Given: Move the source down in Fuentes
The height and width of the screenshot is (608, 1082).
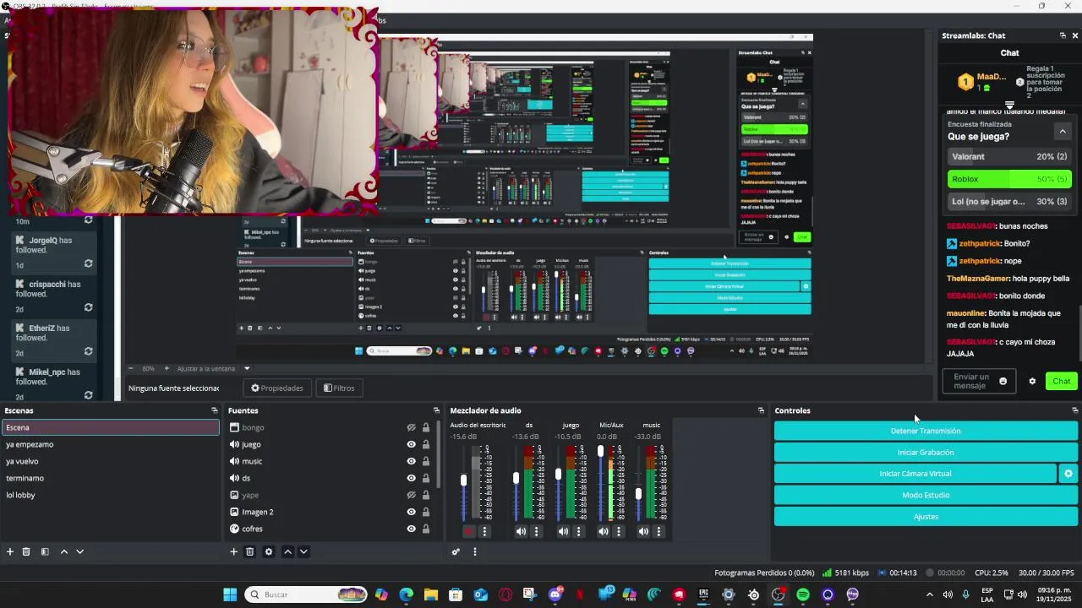Looking at the screenshot, I should 303,551.
